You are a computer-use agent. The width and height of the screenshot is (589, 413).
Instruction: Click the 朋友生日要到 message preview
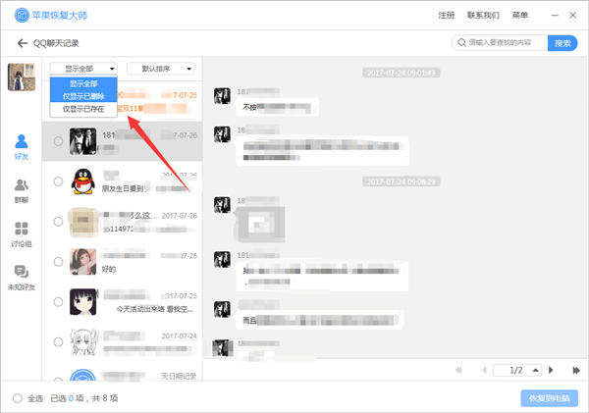pos(127,189)
